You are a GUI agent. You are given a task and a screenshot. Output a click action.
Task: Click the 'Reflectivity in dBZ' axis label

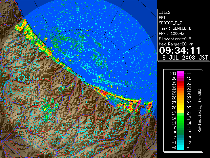pyautogui.click(x=199, y=111)
